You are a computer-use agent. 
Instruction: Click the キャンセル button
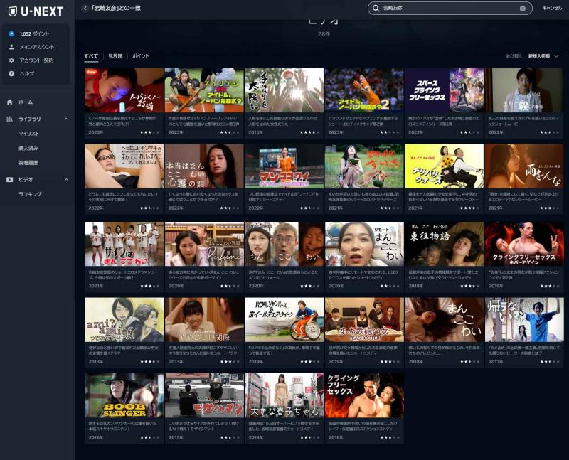[x=552, y=8]
